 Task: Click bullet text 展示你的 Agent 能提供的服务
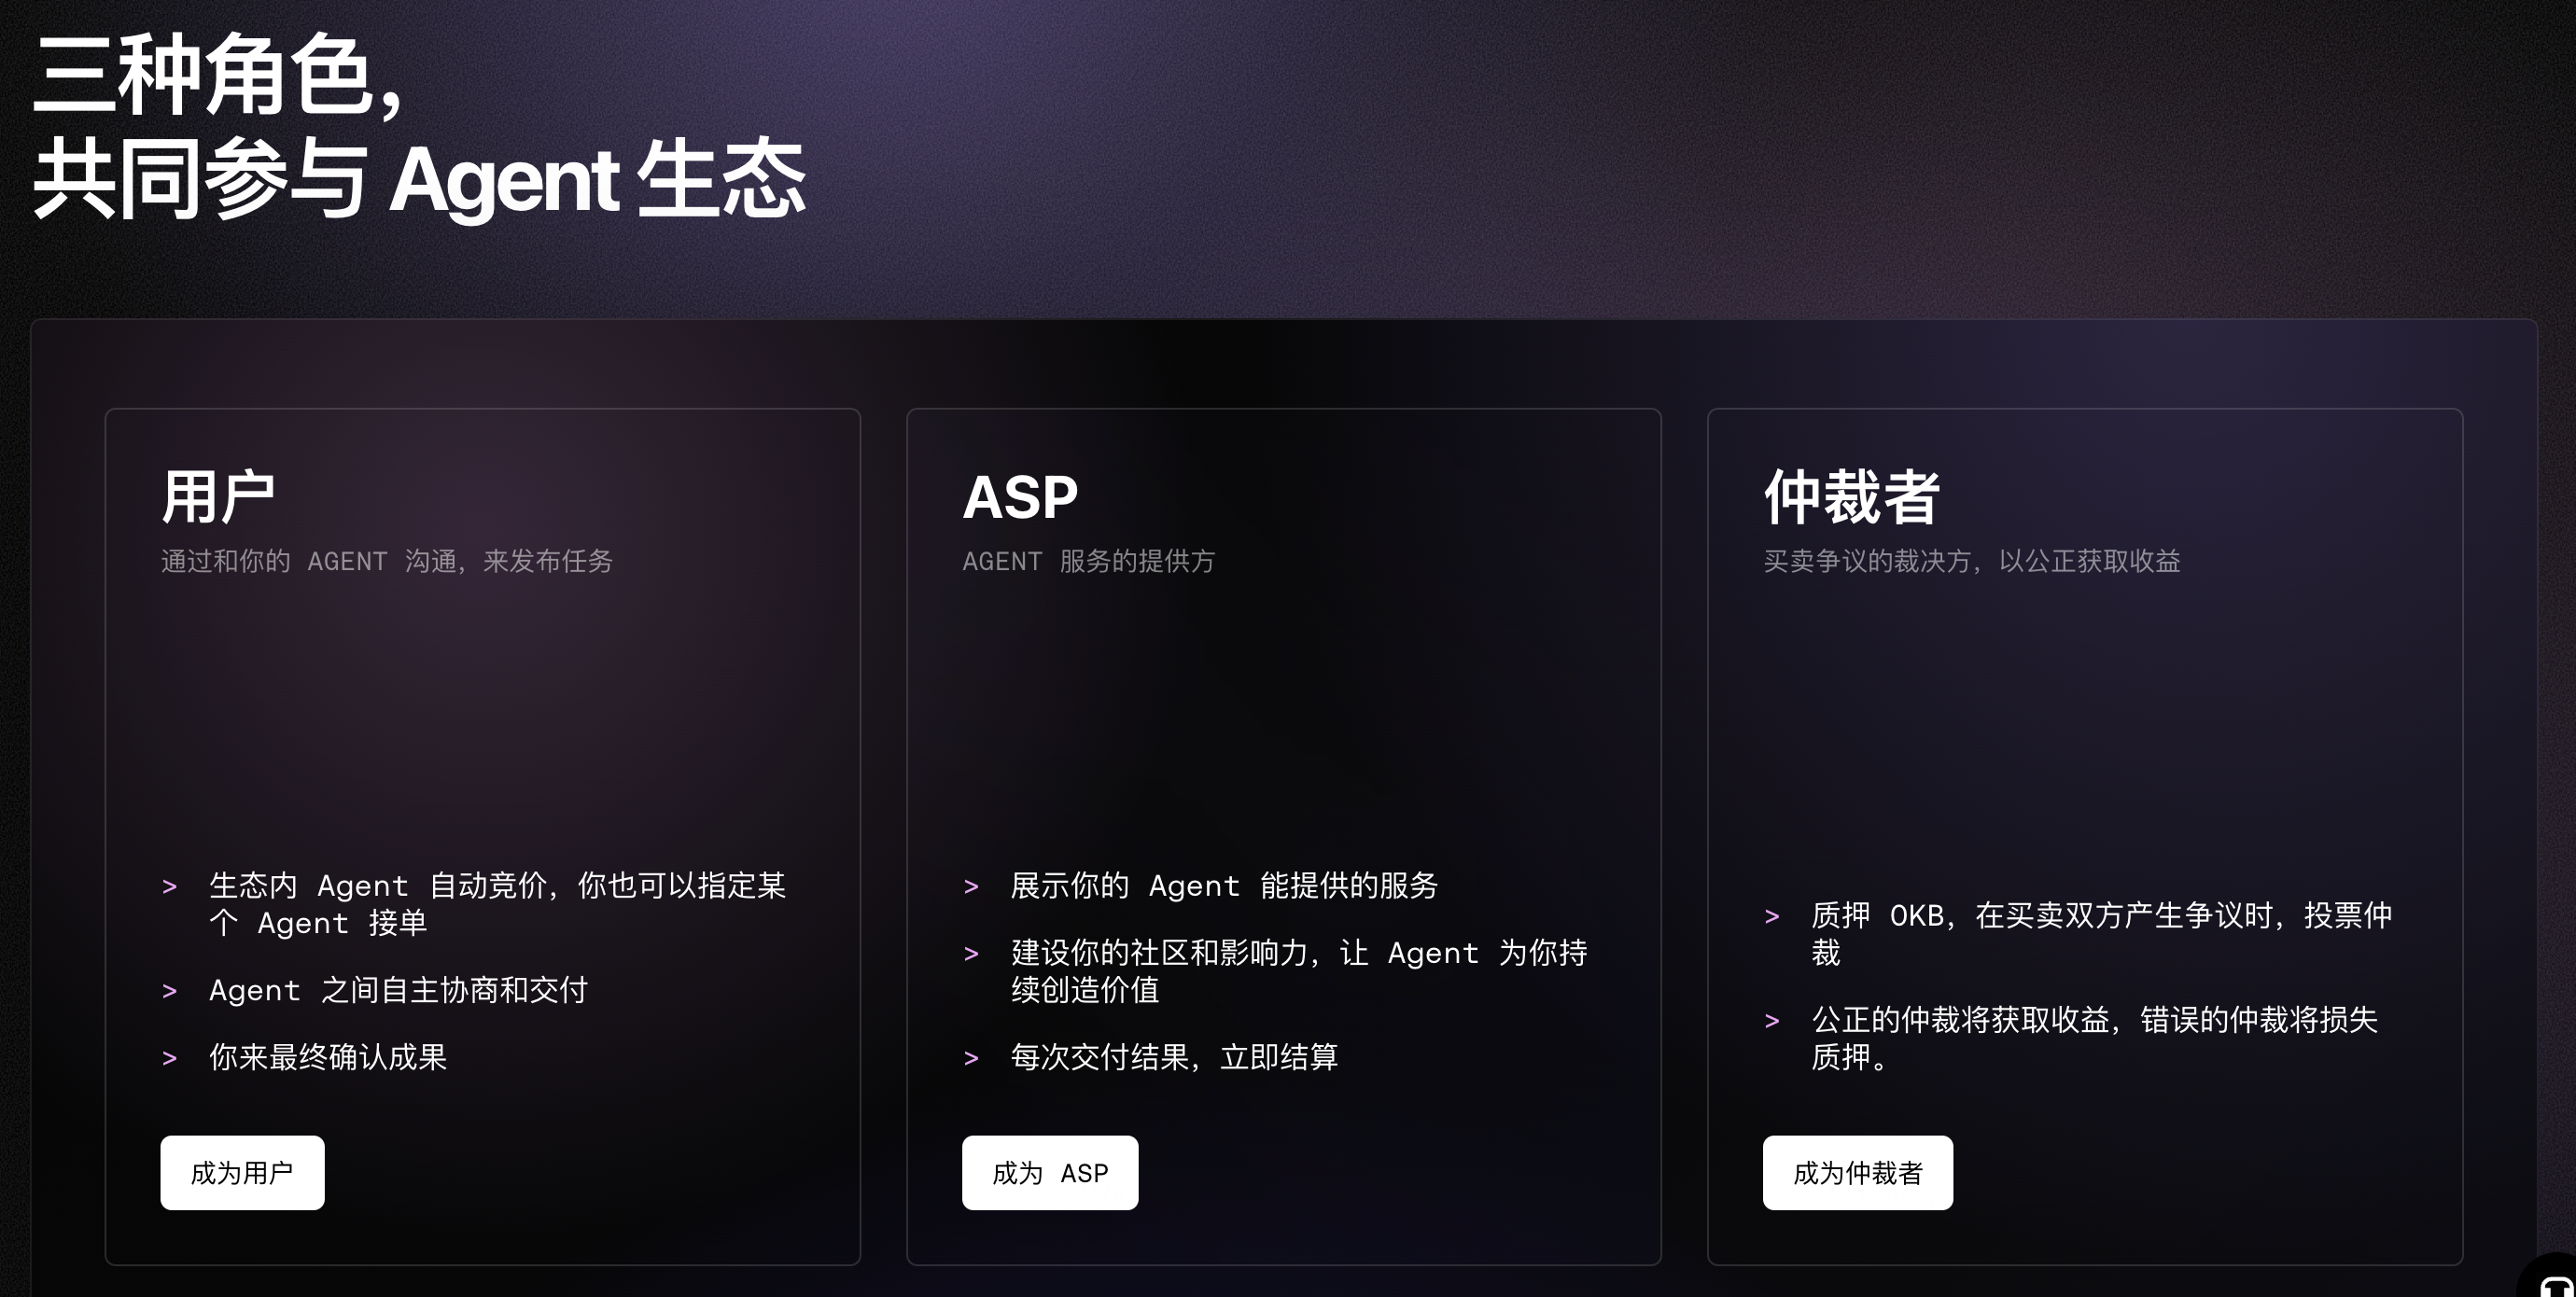pyautogui.click(x=1224, y=885)
